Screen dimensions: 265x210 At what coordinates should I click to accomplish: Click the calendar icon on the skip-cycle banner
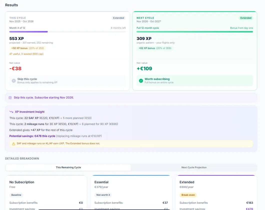(10, 97)
